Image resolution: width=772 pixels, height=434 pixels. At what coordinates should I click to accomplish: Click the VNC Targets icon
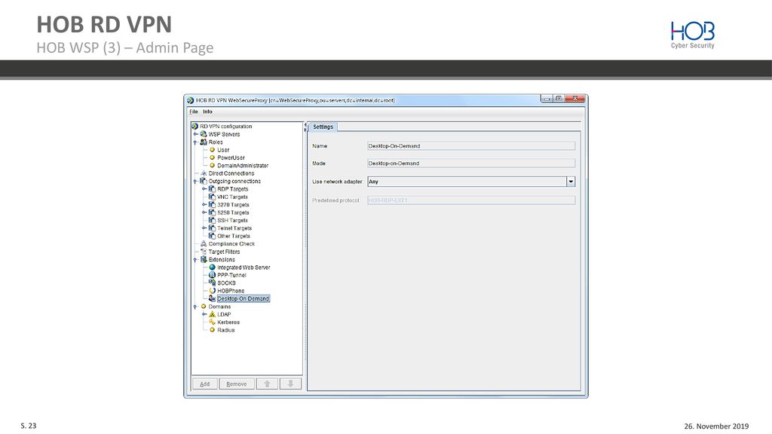coord(212,197)
